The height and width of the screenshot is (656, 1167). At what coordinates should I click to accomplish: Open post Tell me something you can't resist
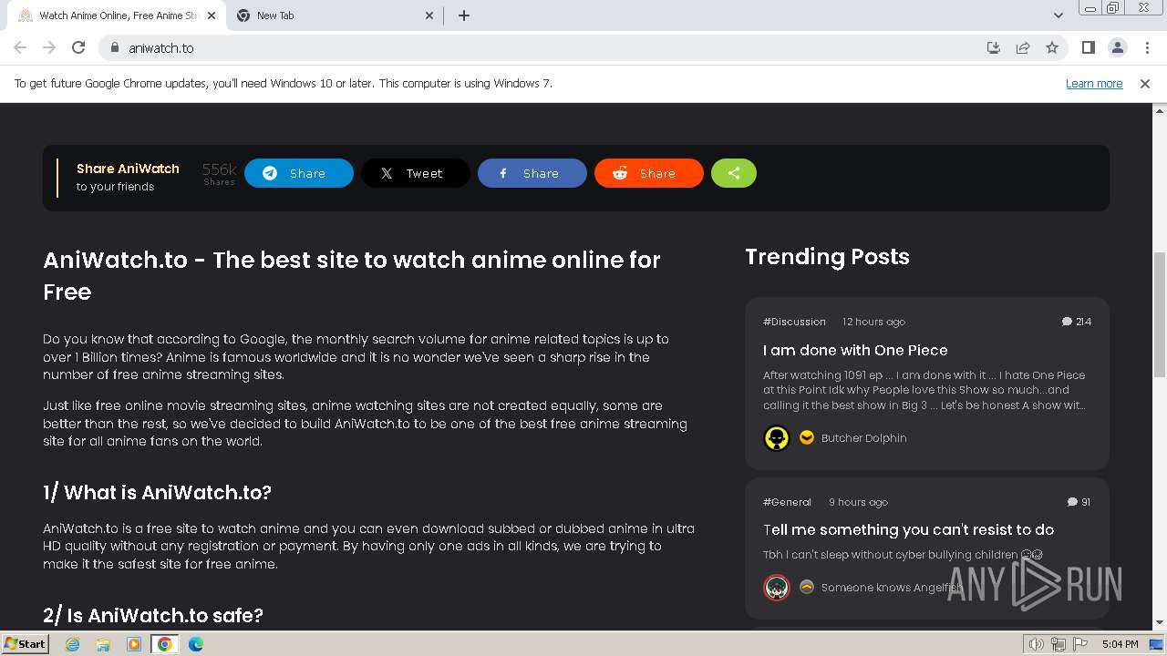(x=908, y=529)
